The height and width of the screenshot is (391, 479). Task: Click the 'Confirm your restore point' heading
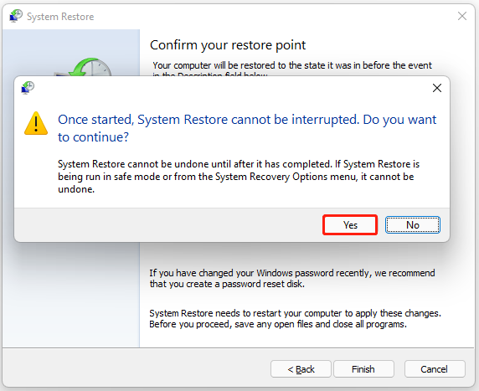[228, 45]
